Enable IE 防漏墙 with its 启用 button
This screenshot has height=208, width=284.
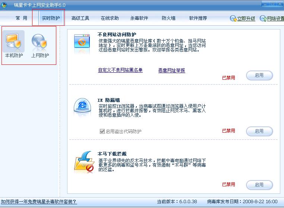click(259, 131)
